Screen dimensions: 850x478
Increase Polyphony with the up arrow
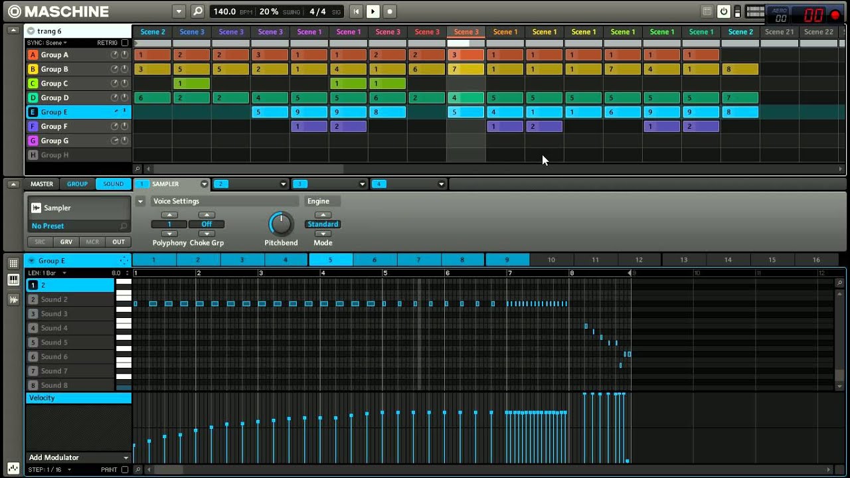(169, 215)
